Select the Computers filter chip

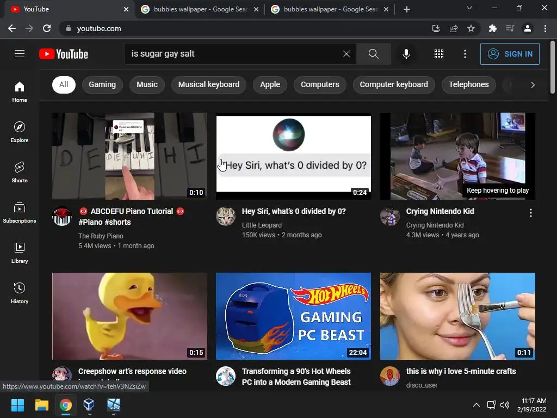[320, 84]
